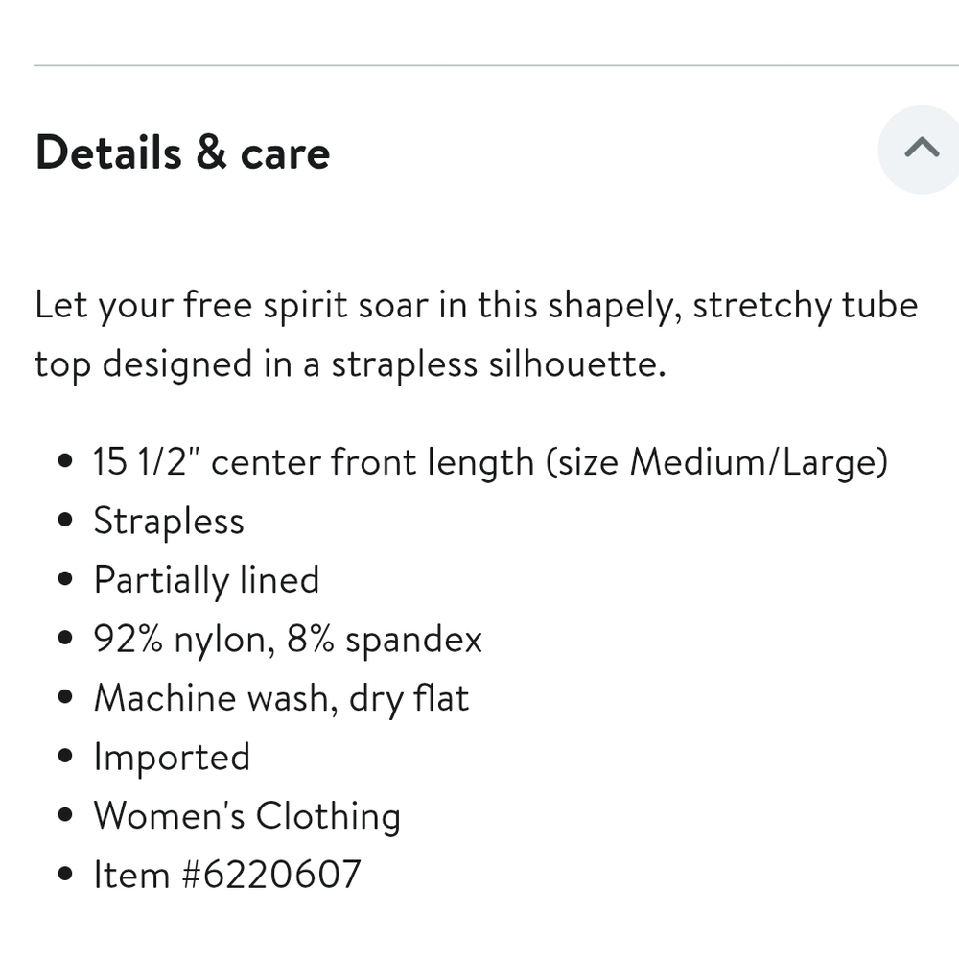Image resolution: width=959 pixels, height=959 pixels.
Task: Click the divider line above heading
Action: click(x=479, y=65)
